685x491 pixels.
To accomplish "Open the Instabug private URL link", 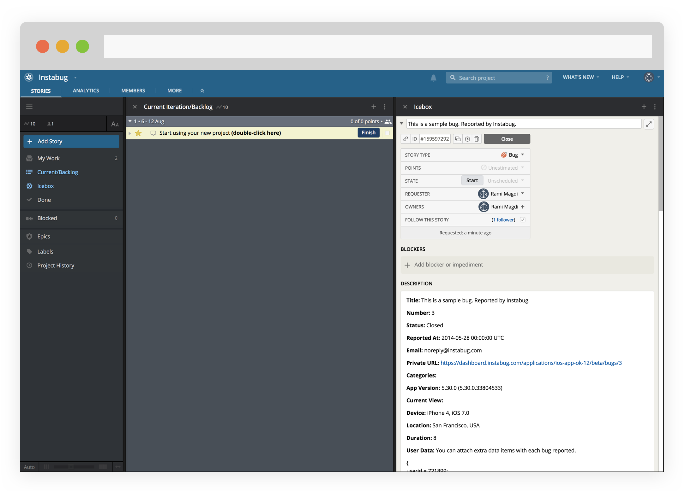I will [531, 363].
